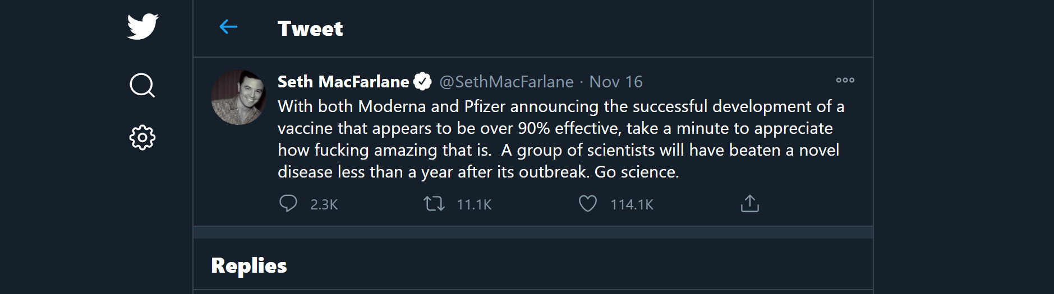Open the search explore icon

pyautogui.click(x=142, y=85)
